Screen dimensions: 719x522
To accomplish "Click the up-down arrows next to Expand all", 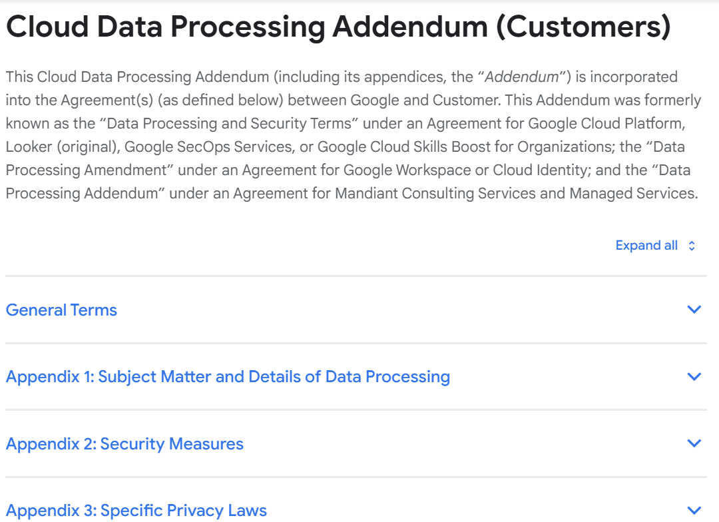I will coord(690,245).
